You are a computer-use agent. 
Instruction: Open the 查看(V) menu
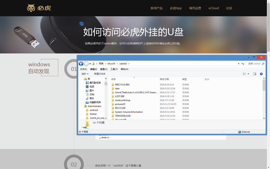click(104, 69)
